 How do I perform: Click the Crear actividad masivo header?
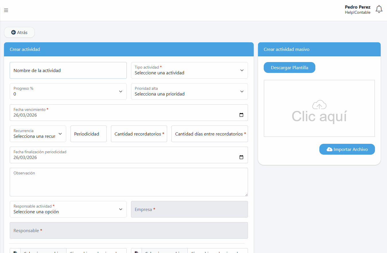[319, 49]
